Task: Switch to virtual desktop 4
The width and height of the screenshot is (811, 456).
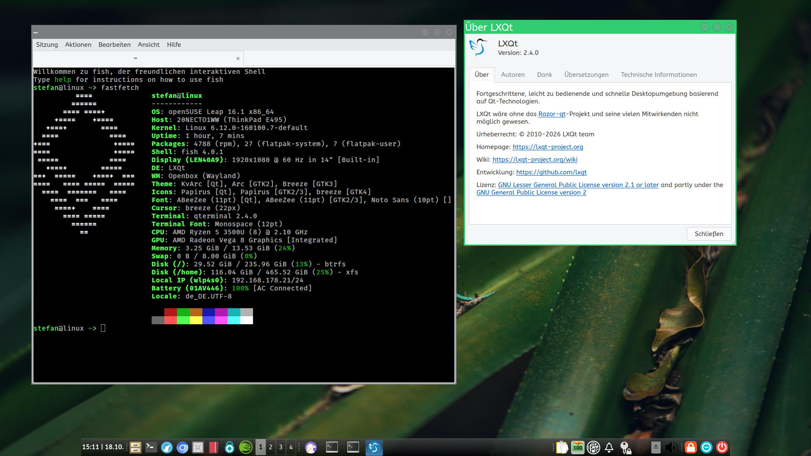Action: click(x=291, y=447)
